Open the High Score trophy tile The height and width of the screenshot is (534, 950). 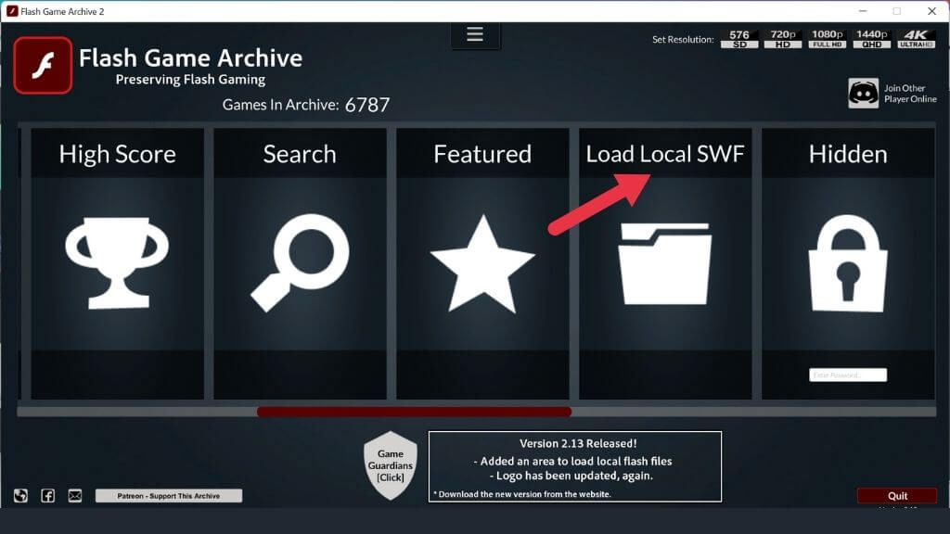(117, 264)
